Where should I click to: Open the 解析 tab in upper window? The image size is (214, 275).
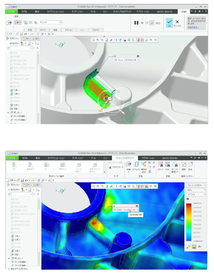(37, 11)
